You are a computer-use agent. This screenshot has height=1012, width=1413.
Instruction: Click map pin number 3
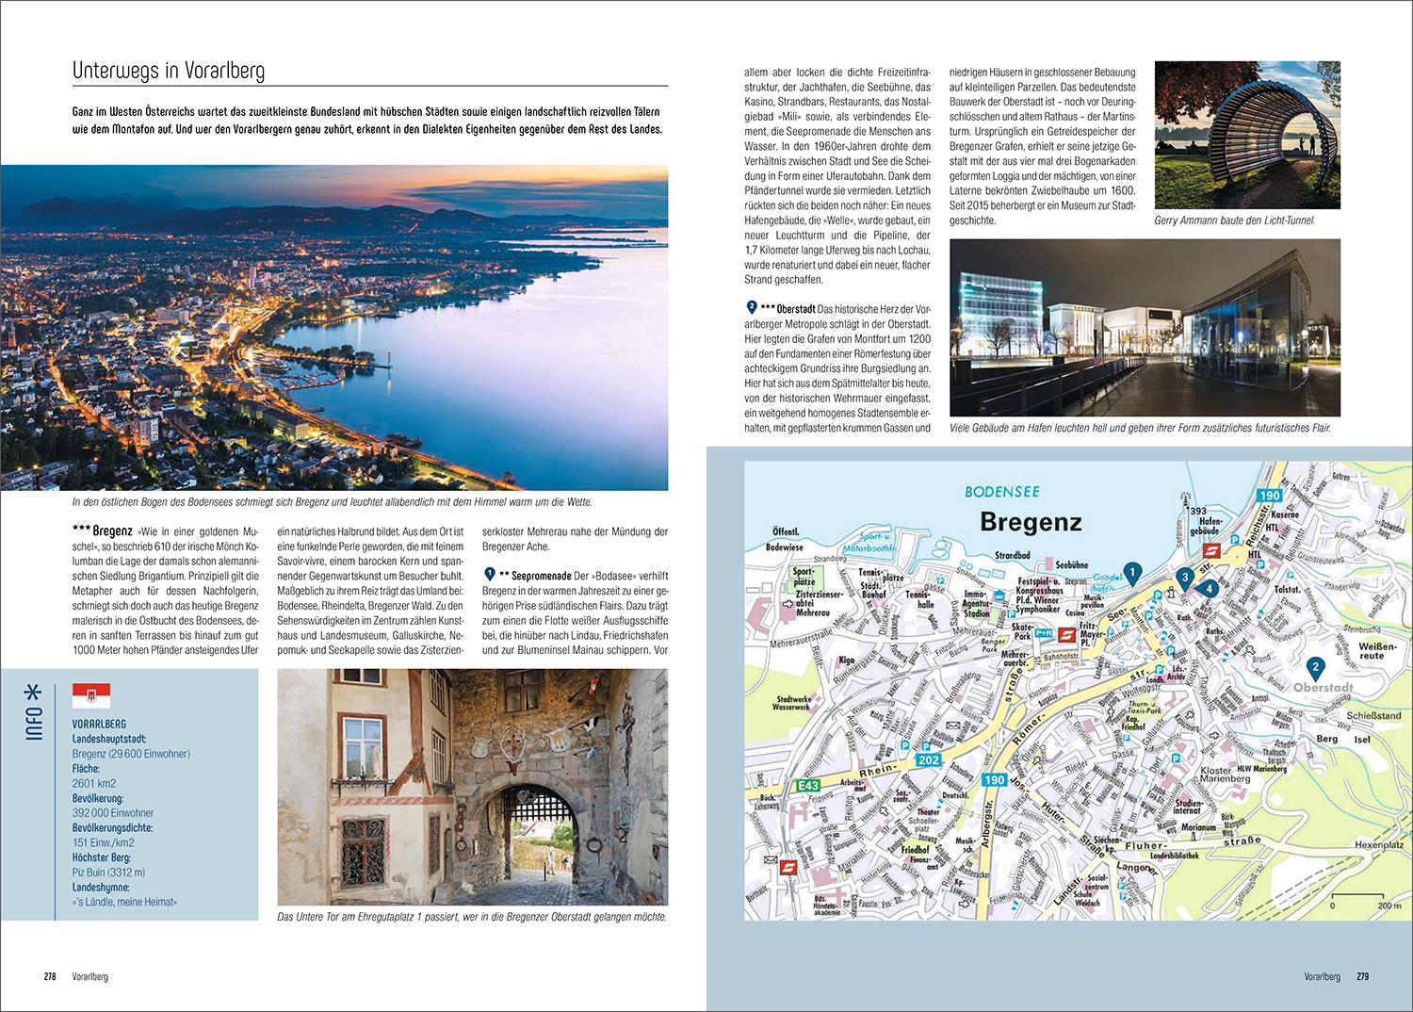[x=1185, y=578]
